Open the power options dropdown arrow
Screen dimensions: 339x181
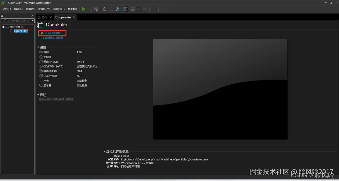coord(88,9)
